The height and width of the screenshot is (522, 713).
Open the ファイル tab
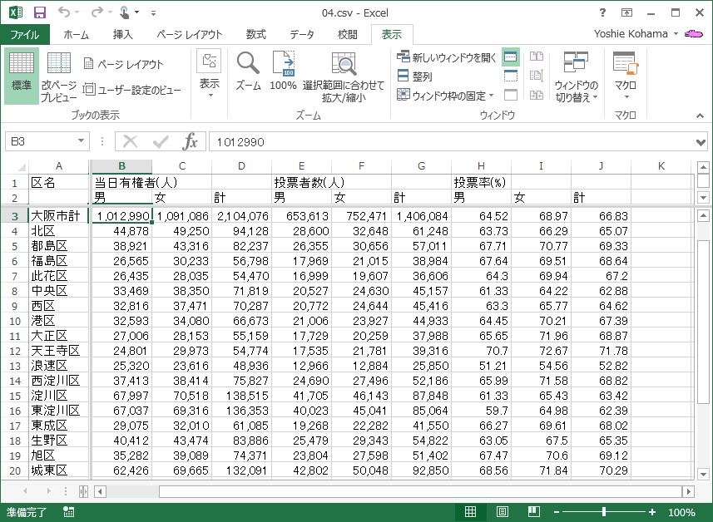pos(25,35)
